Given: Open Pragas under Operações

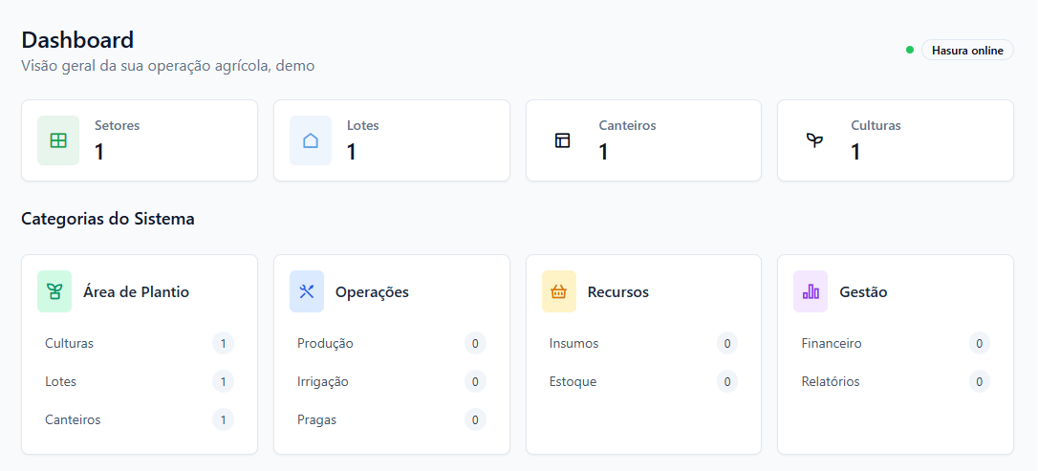Looking at the screenshot, I should pyautogui.click(x=392, y=419).
